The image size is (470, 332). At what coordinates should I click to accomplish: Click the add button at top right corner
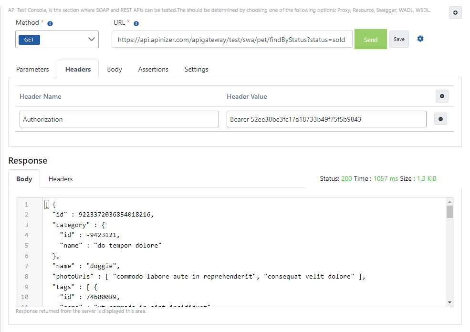coord(455,13)
